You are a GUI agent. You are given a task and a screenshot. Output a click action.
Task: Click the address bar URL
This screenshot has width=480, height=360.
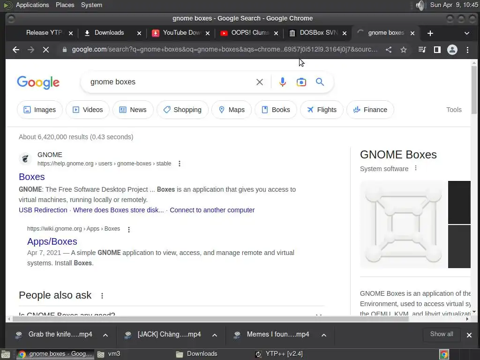(225, 50)
